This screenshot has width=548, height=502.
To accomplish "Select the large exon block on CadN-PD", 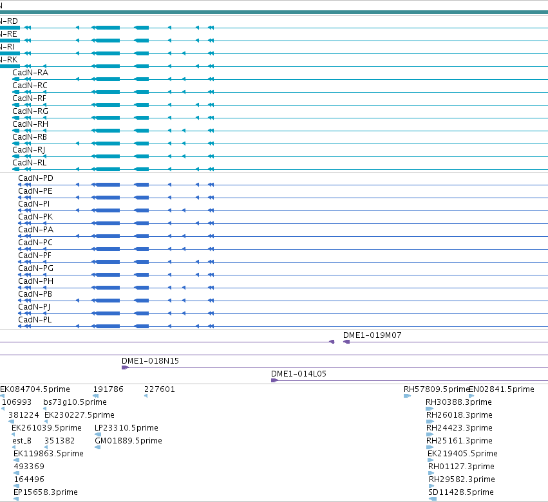I will point(108,185).
